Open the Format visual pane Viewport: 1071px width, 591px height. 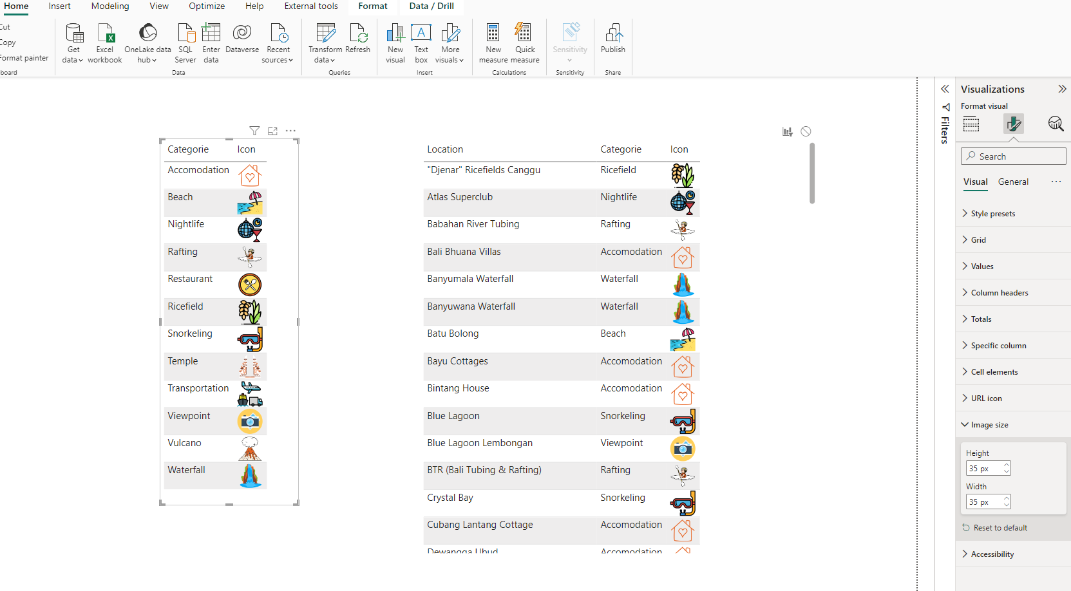click(1013, 123)
